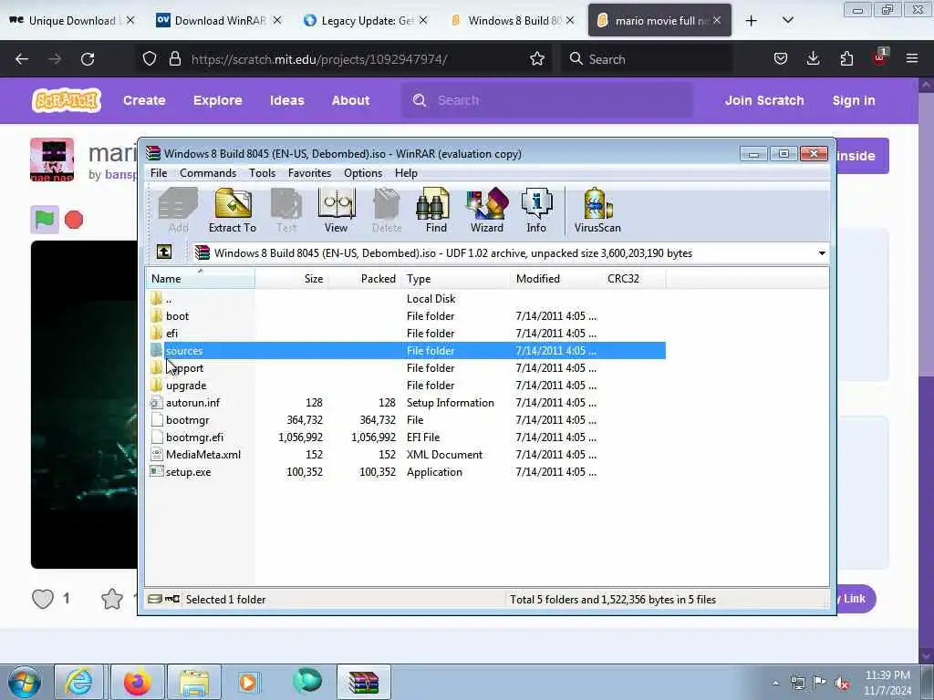934x700 pixels.
Task: Click the Extract To toolbar icon
Action: (233, 211)
